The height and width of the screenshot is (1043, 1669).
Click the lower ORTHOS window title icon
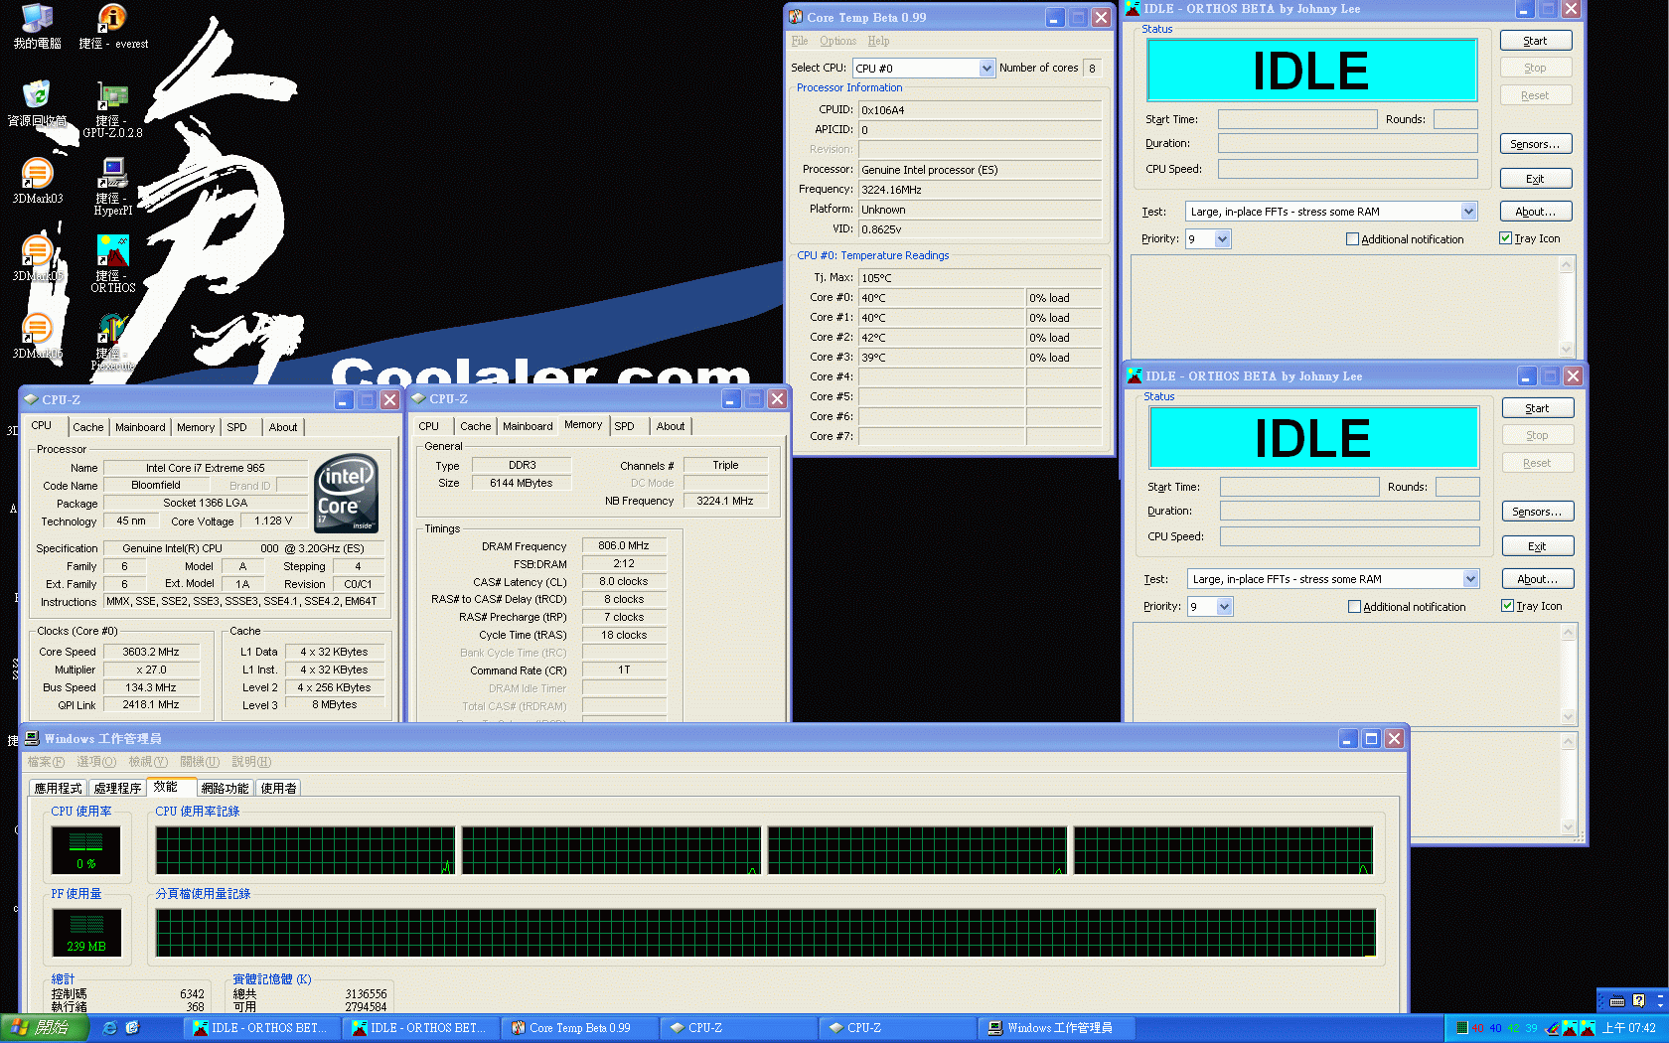[1135, 375]
